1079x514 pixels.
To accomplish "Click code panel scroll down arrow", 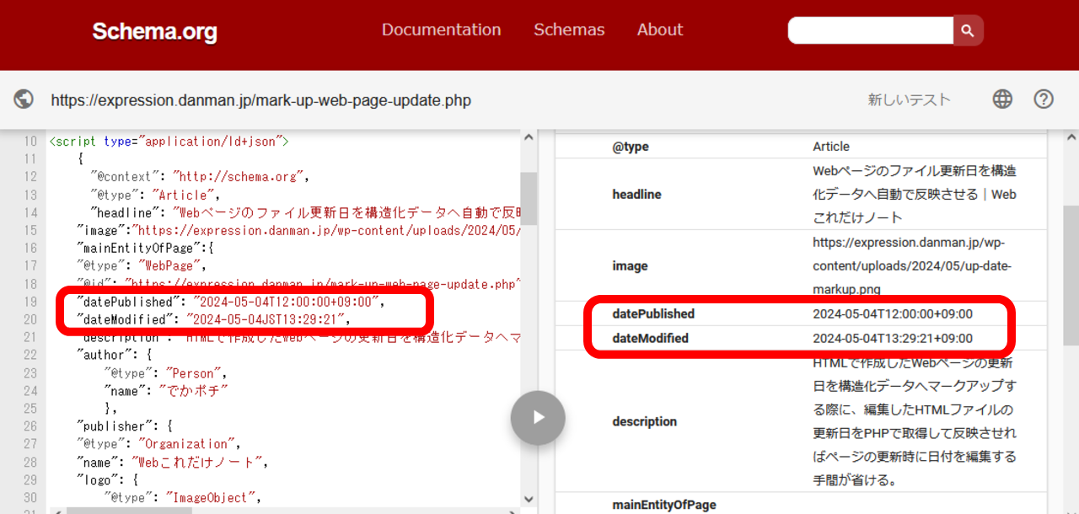I will (x=529, y=499).
